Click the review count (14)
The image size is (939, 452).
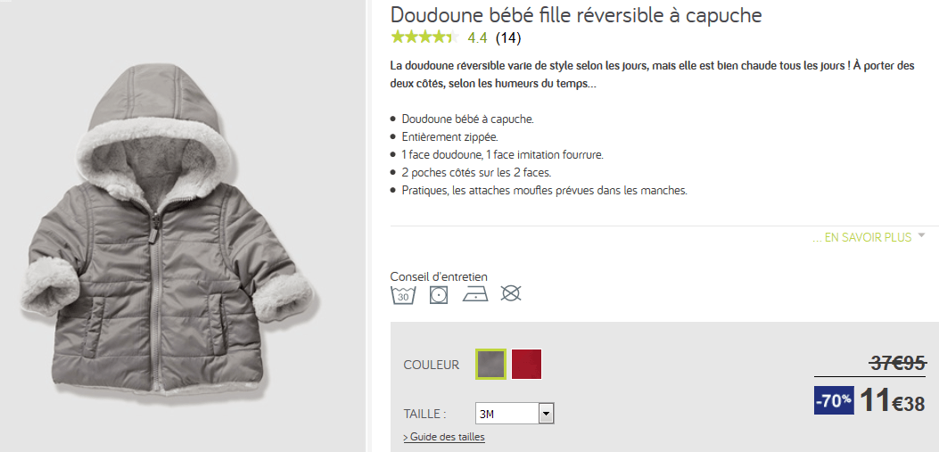click(508, 37)
